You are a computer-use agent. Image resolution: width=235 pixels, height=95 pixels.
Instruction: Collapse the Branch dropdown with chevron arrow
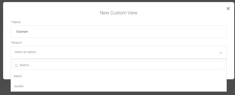click(x=221, y=53)
